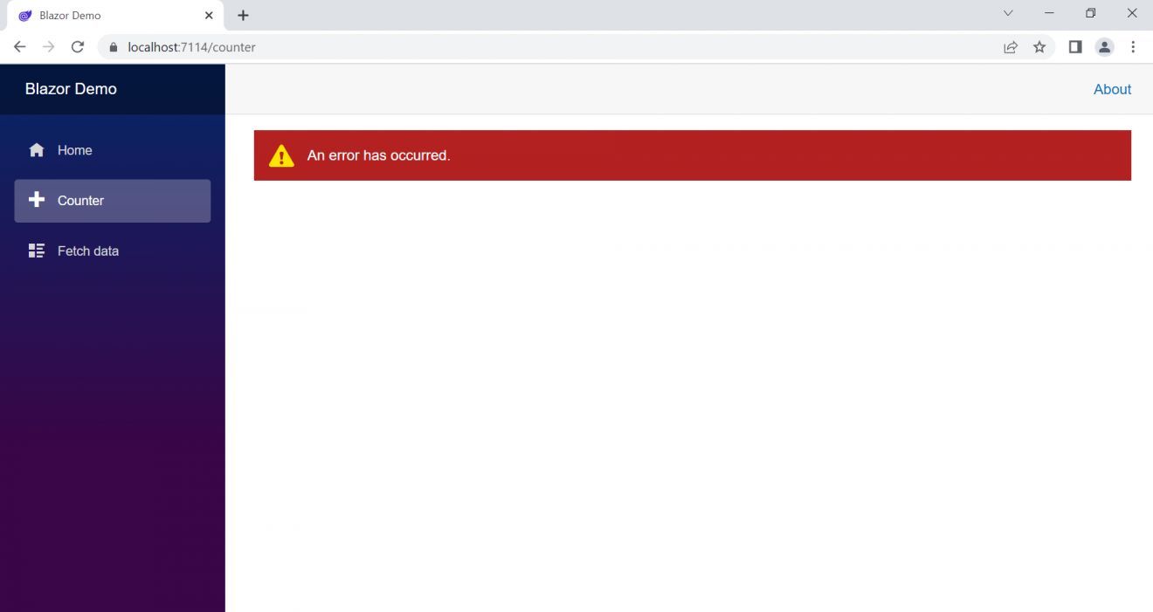Open the three-dot browser menu
The image size is (1153, 612).
click(x=1133, y=47)
